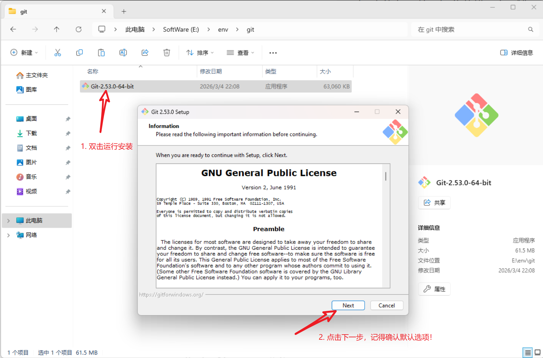Click the Up arrow navigation icon
The image size is (543, 358).
57,29
